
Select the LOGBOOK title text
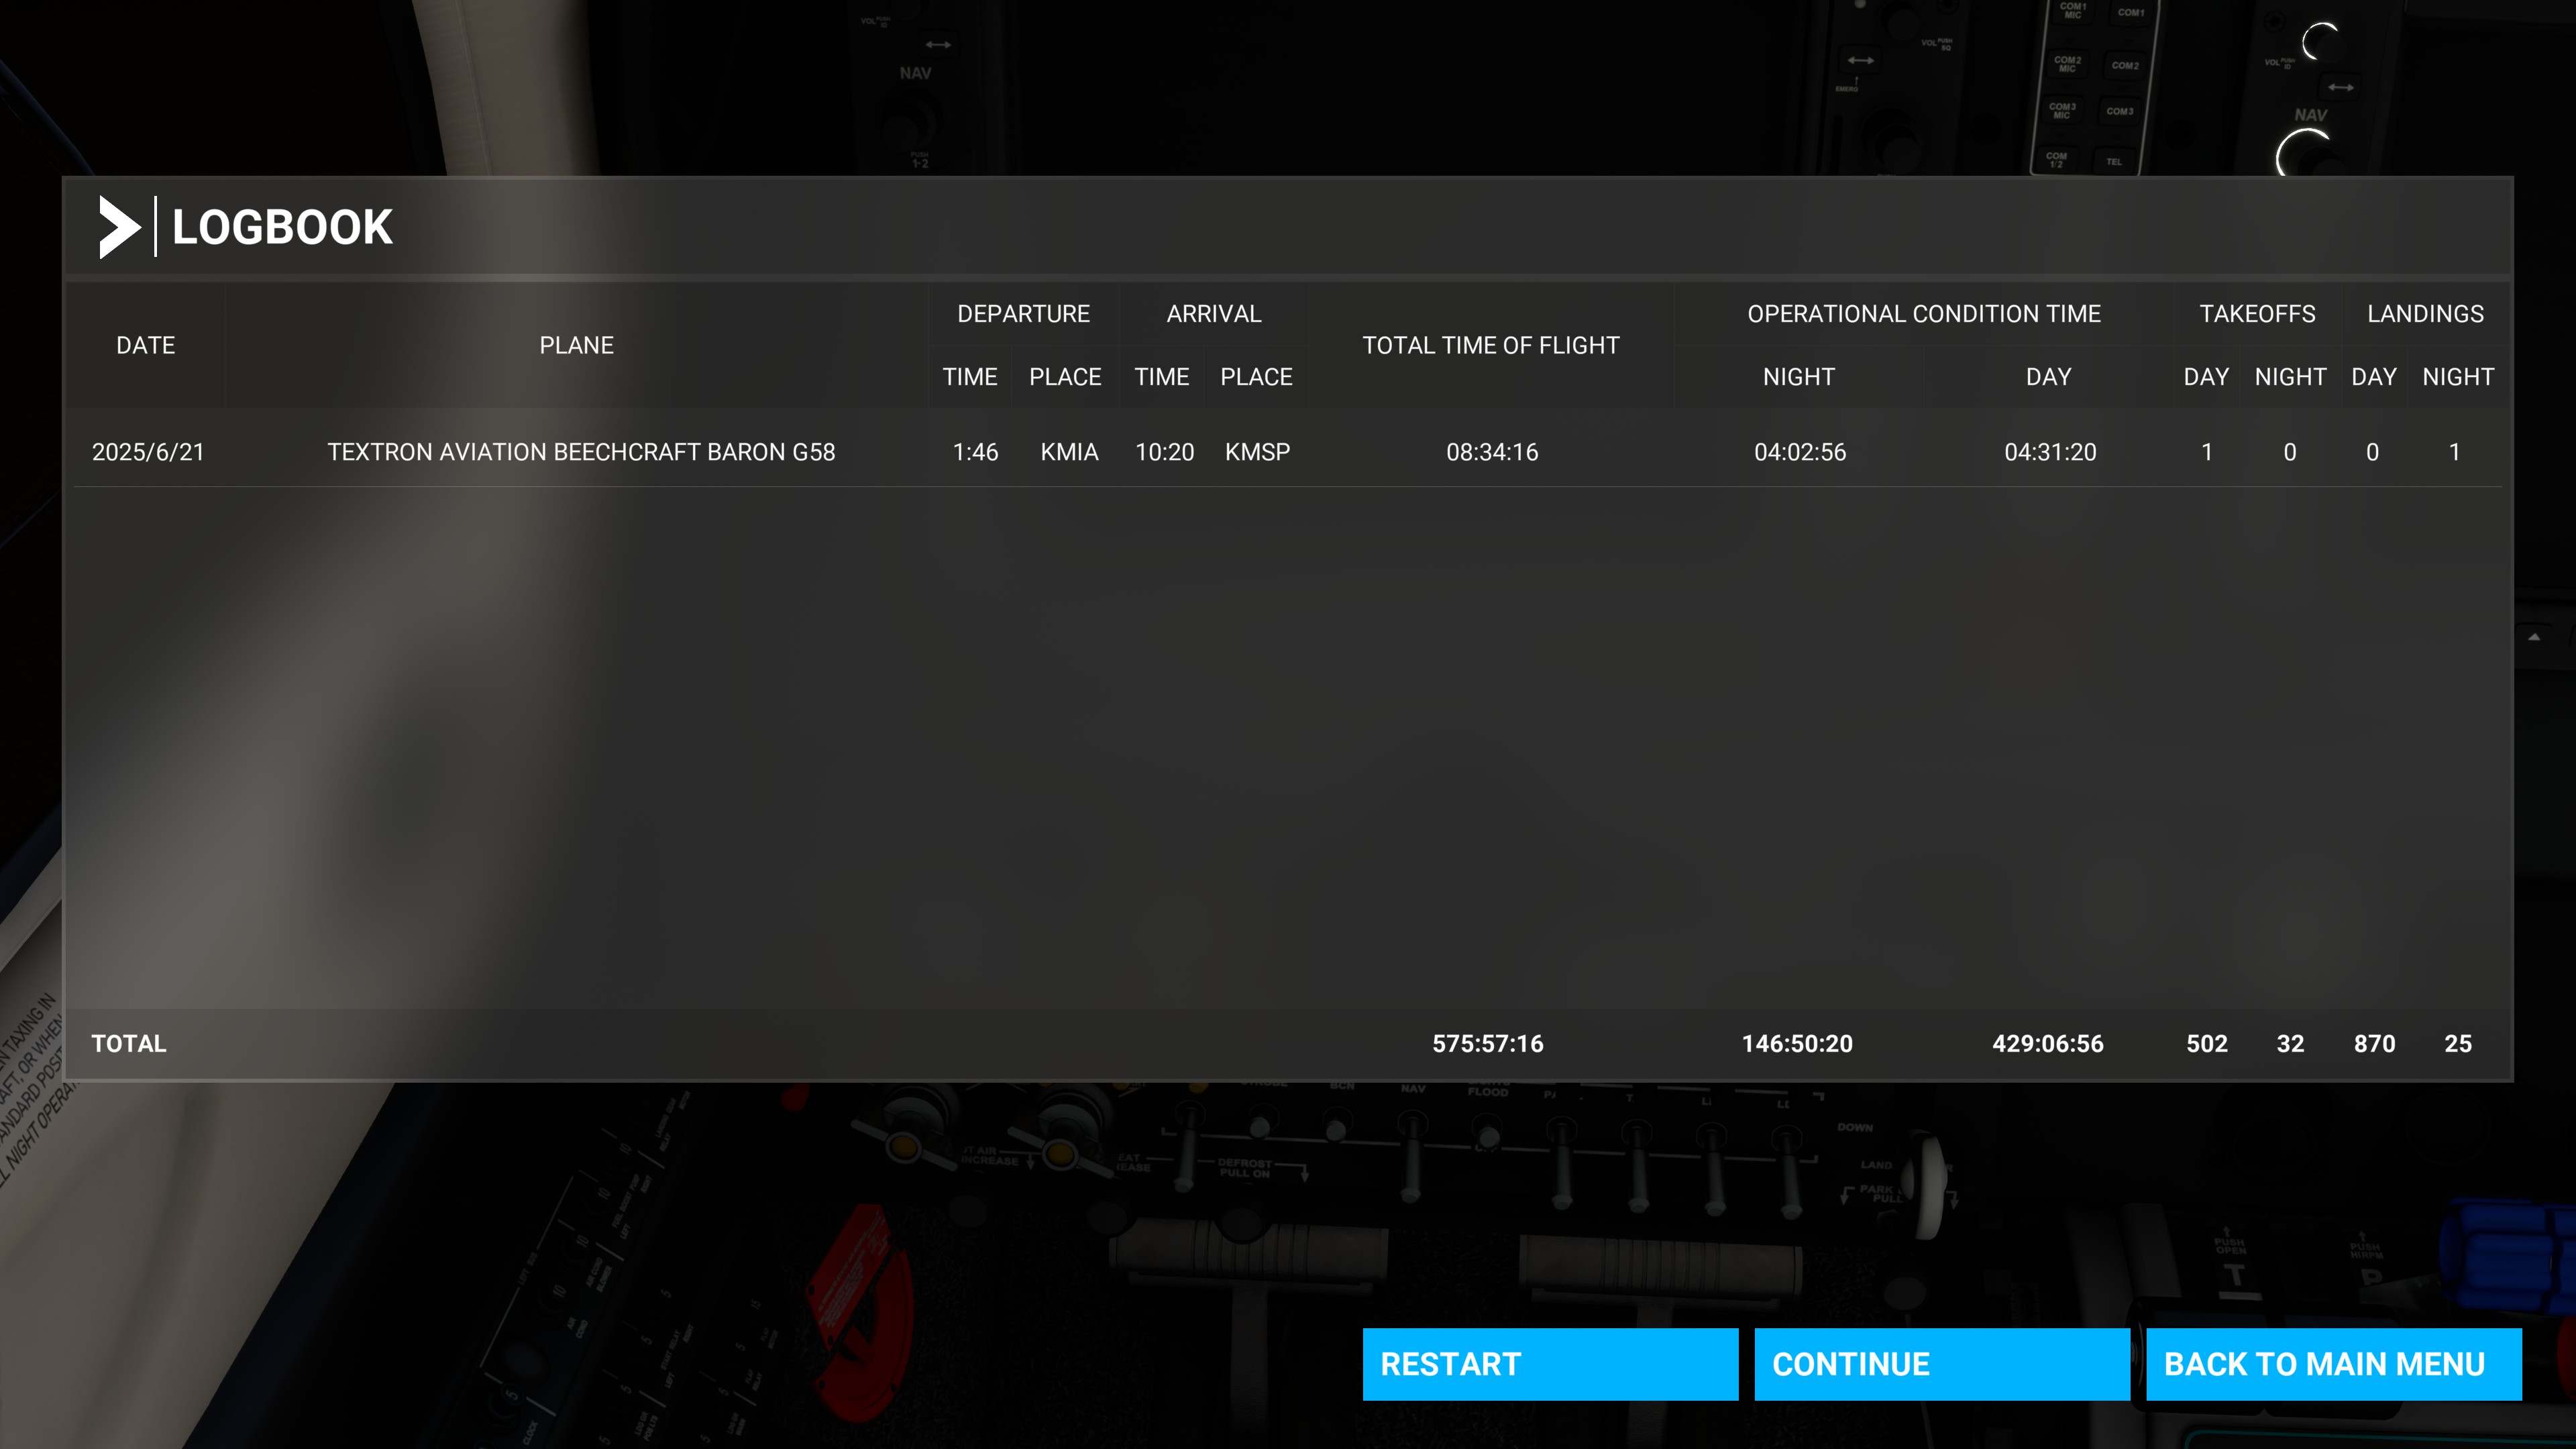tap(282, 227)
